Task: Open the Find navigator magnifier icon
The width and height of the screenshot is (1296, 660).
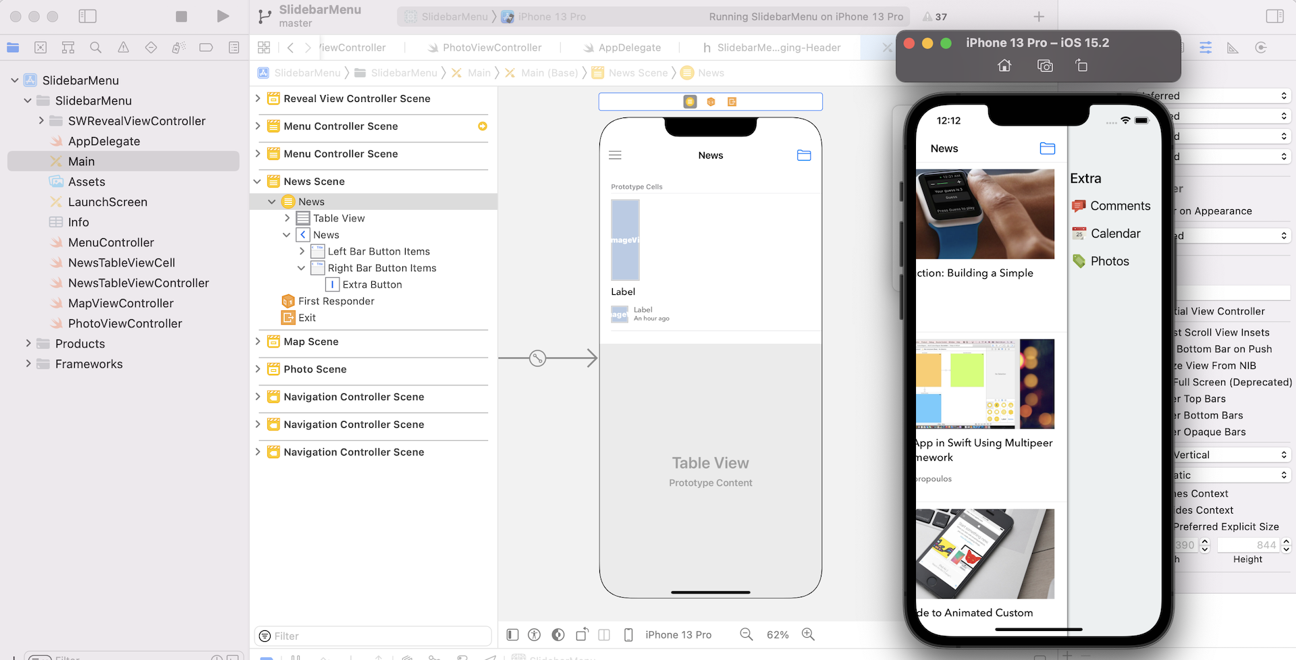Action: [x=96, y=47]
